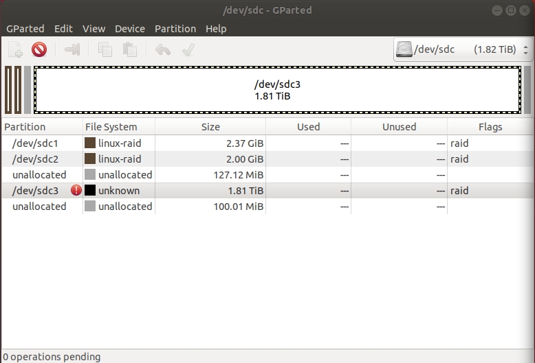
Task: Click the Partition column header
Action: (42, 127)
